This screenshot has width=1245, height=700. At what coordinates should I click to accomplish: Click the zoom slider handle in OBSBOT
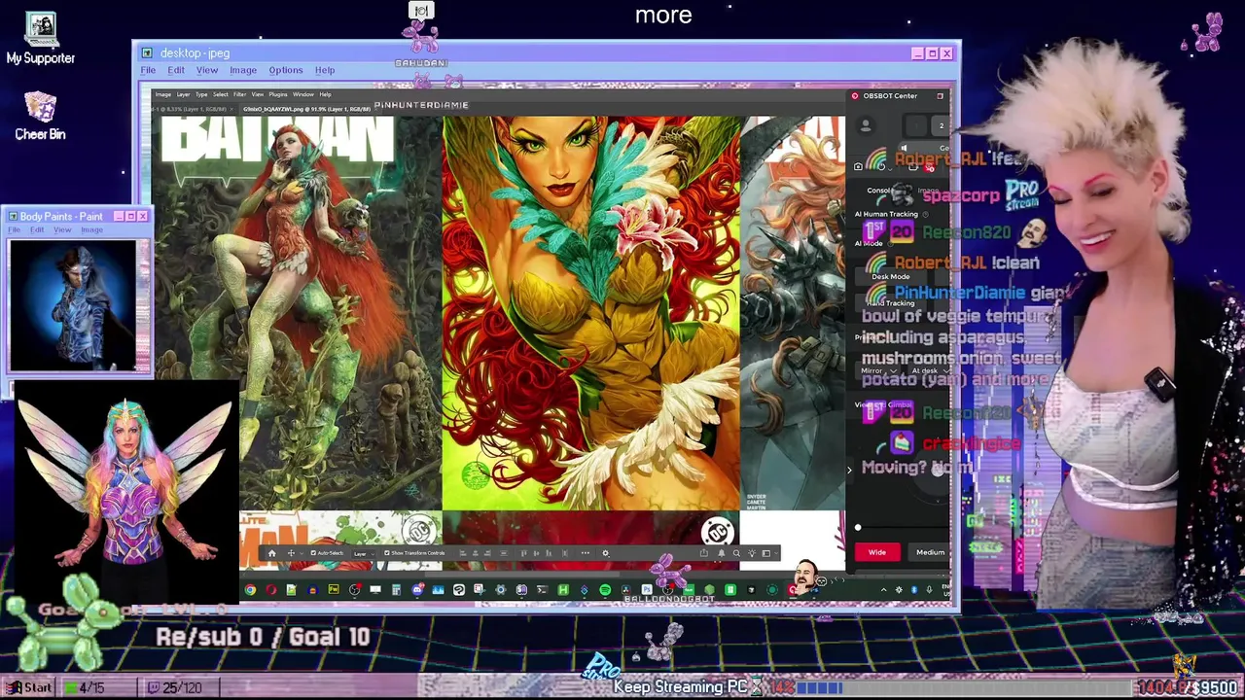click(858, 528)
